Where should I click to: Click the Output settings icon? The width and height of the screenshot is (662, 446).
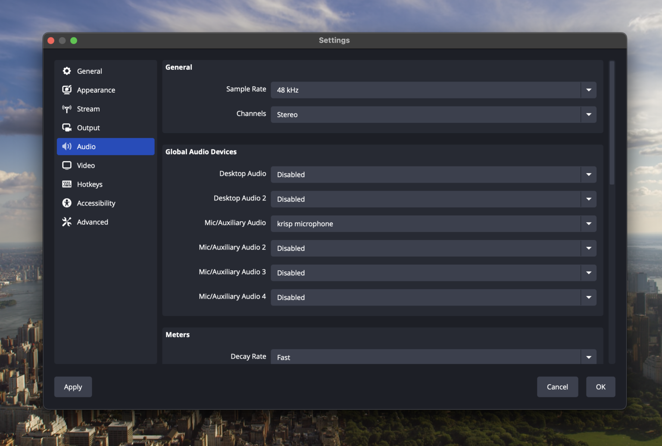[67, 128]
